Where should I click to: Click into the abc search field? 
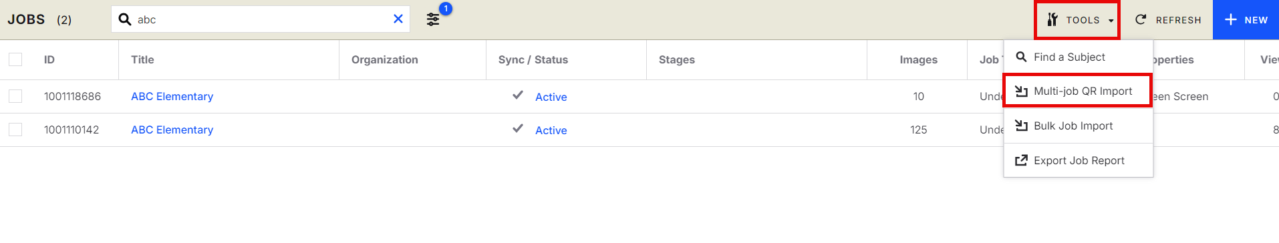[x=261, y=19]
